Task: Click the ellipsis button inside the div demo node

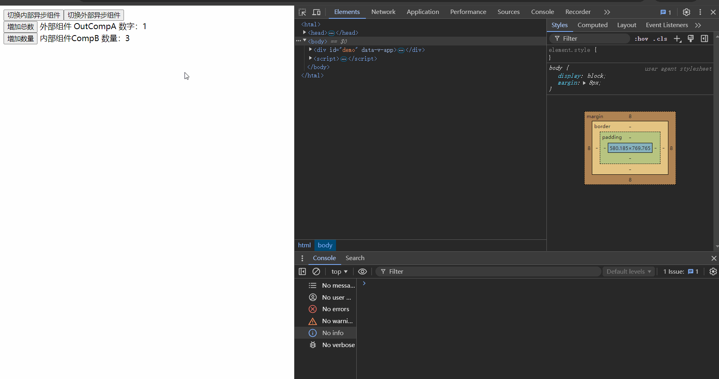Action: click(x=401, y=50)
